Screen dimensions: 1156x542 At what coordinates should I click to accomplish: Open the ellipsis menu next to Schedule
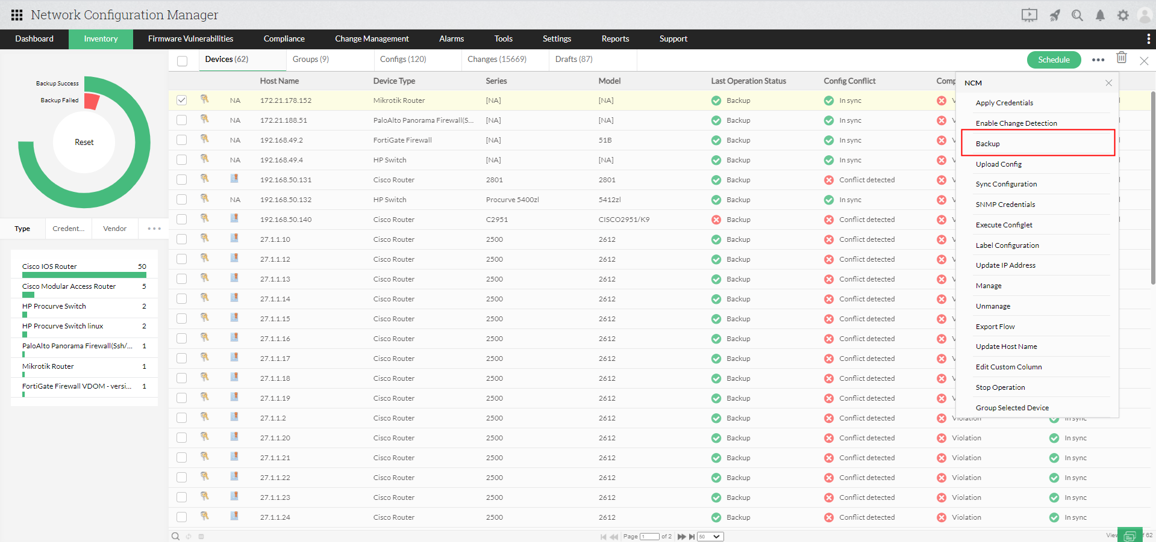1098,60
